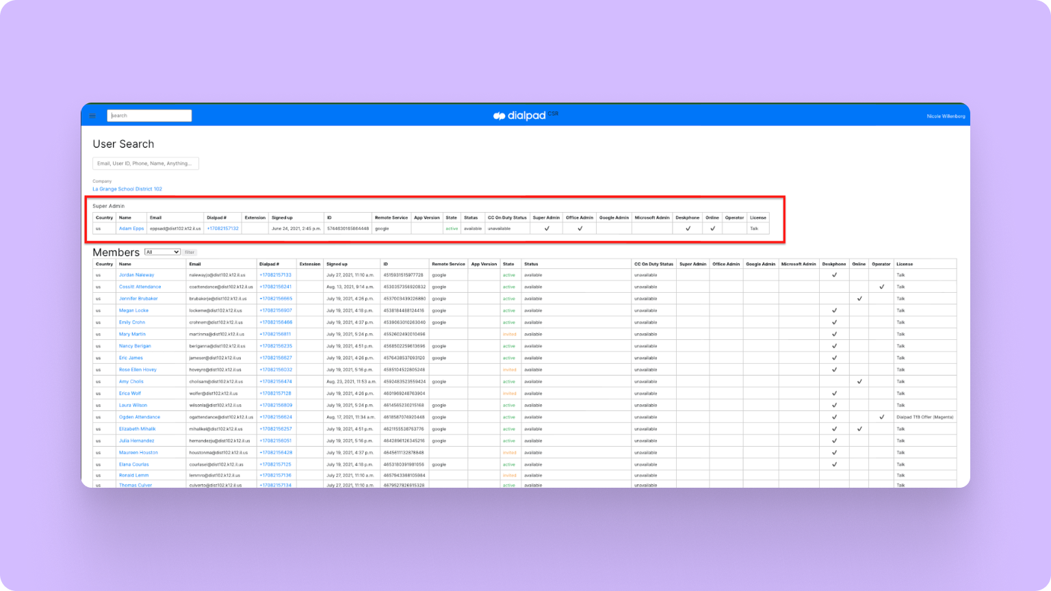Open Megan Locke's member profile
Viewport: 1051px width, 591px height.
pyautogui.click(x=134, y=311)
